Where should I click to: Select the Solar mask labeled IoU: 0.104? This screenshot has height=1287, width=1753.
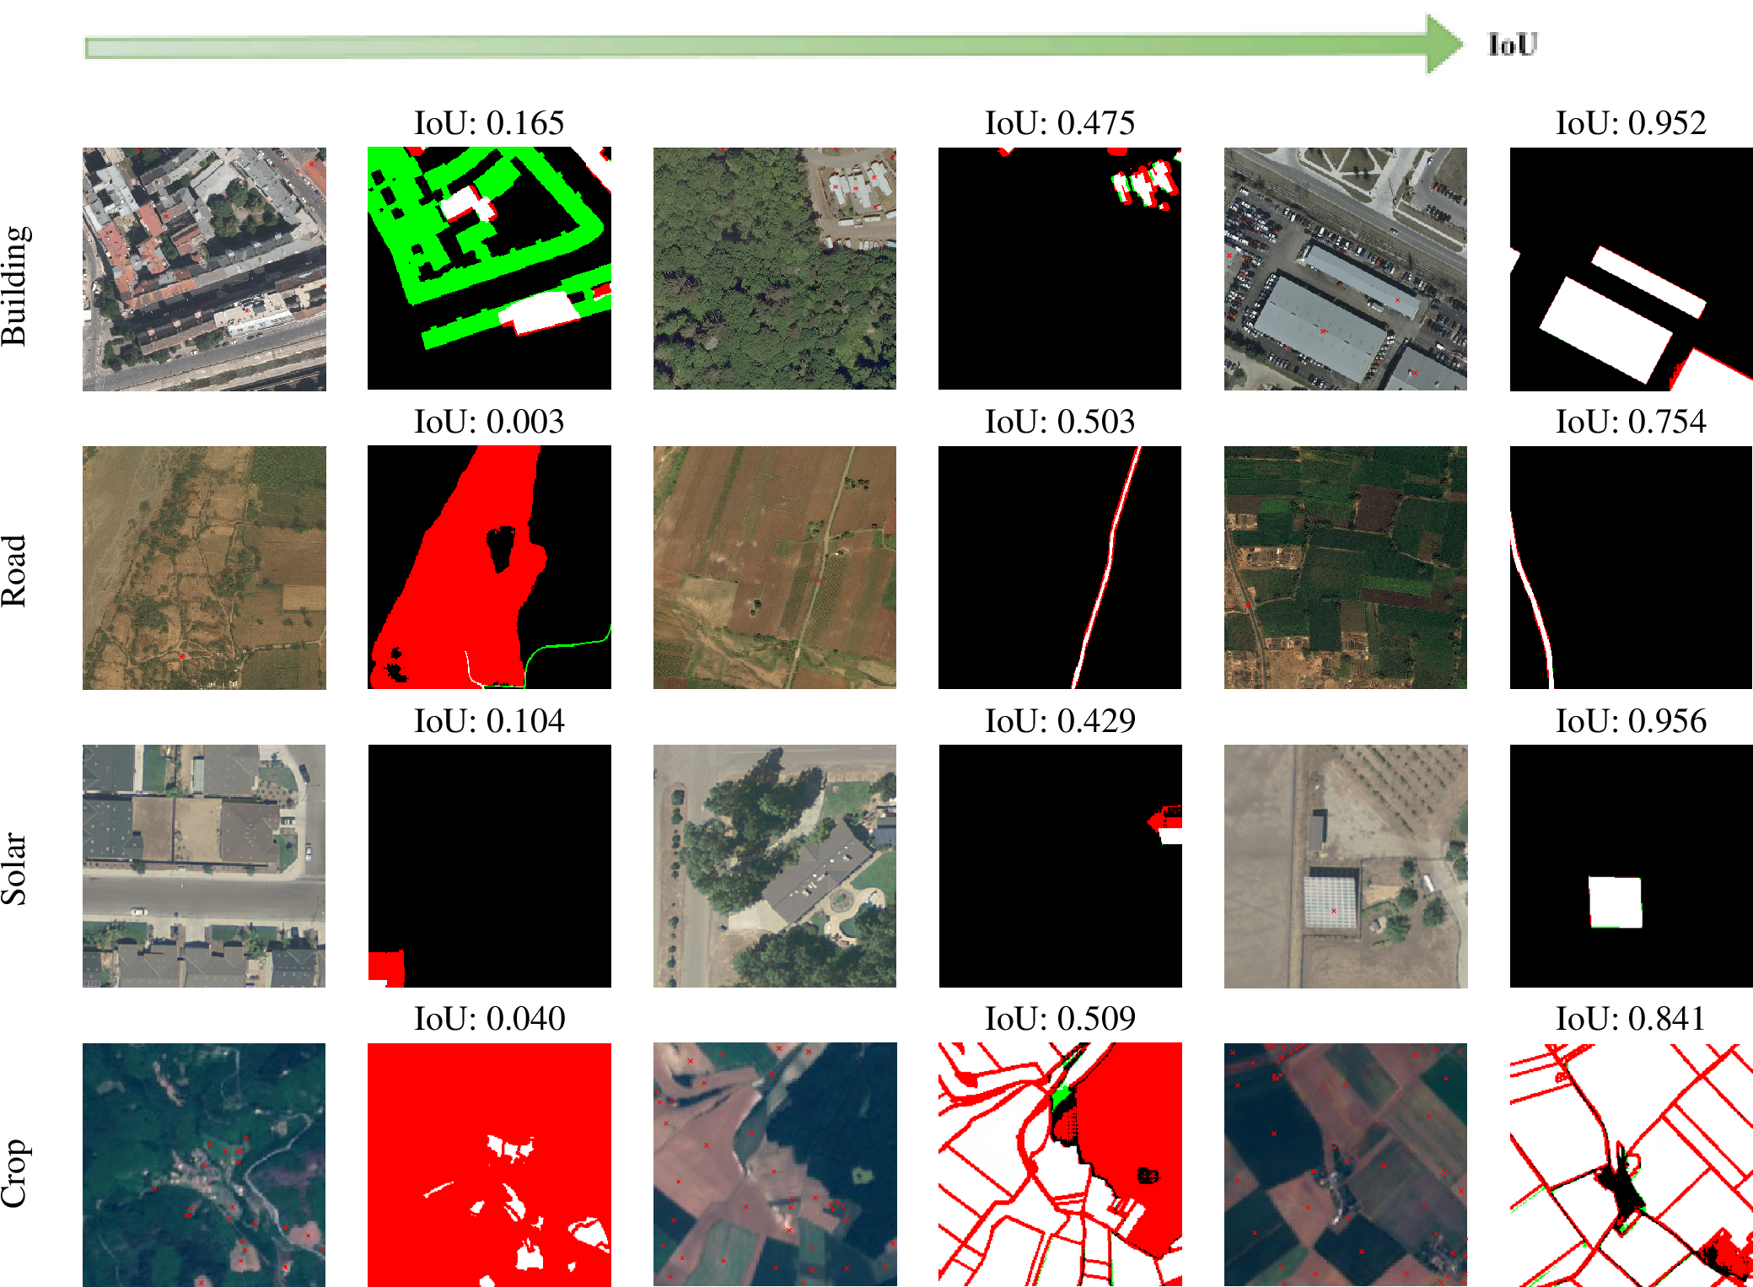[x=489, y=866]
